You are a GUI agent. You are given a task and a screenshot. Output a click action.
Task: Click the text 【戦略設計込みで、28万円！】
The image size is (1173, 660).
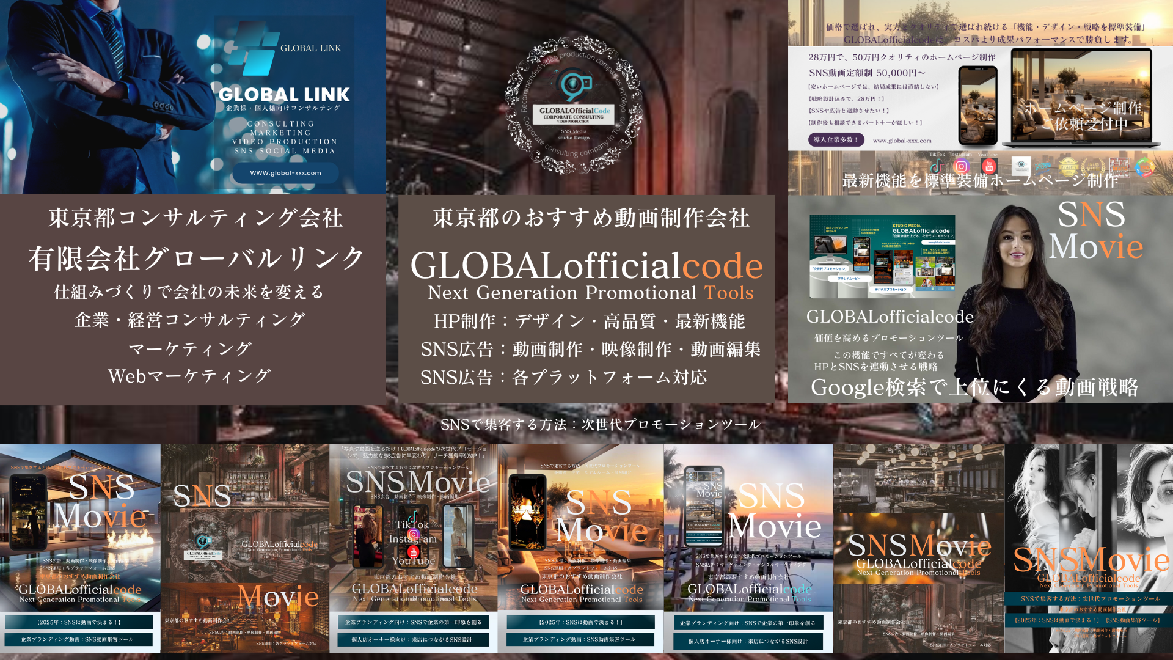pos(846,98)
